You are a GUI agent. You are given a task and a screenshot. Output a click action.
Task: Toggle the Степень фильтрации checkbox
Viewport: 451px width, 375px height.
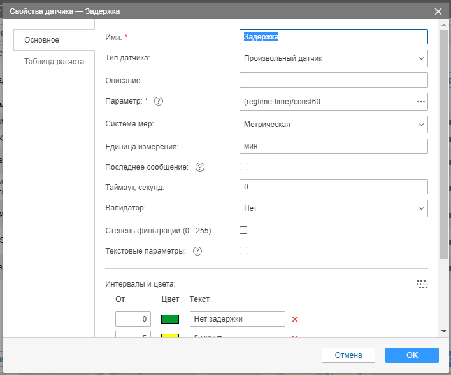(x=243, y=230)
